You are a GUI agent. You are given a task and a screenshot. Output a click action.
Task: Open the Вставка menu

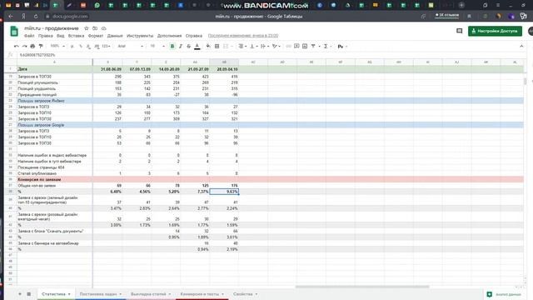point(76,36)
